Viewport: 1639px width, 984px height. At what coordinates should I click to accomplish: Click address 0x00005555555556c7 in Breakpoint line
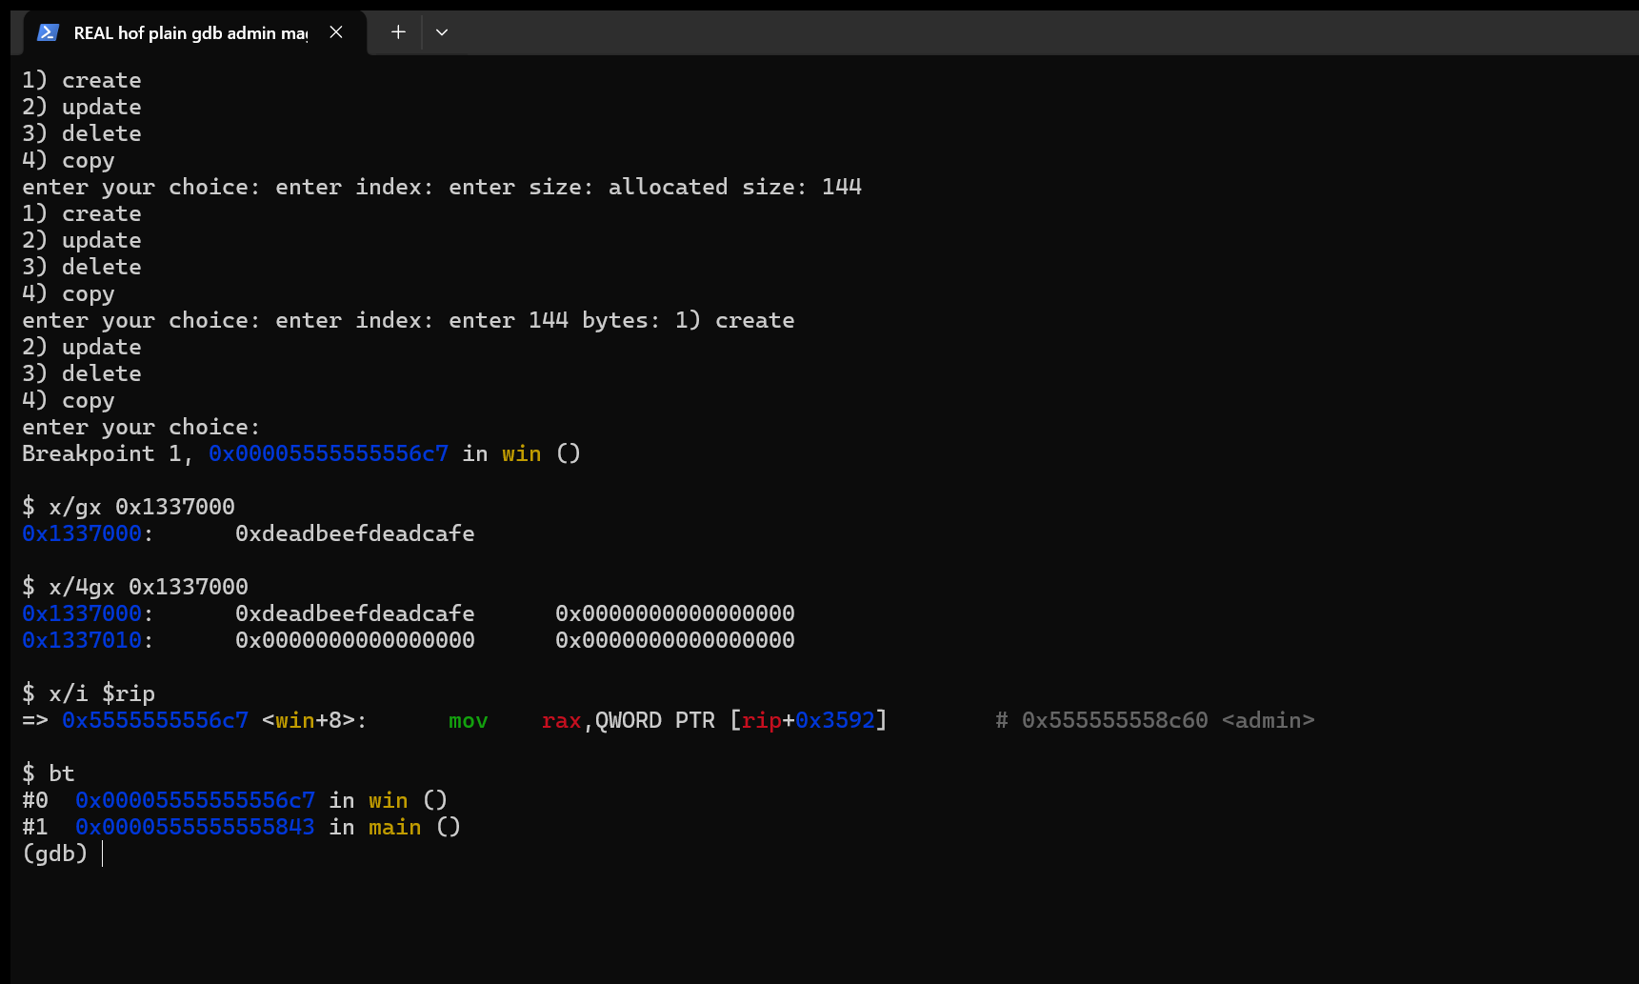tap(329, 453)
